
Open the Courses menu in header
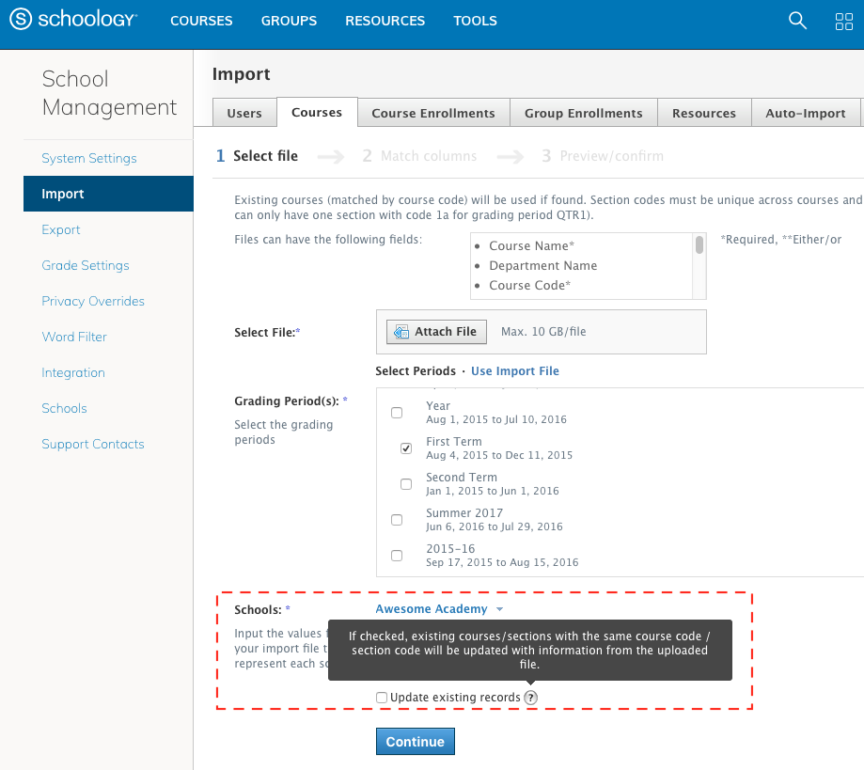201,21
